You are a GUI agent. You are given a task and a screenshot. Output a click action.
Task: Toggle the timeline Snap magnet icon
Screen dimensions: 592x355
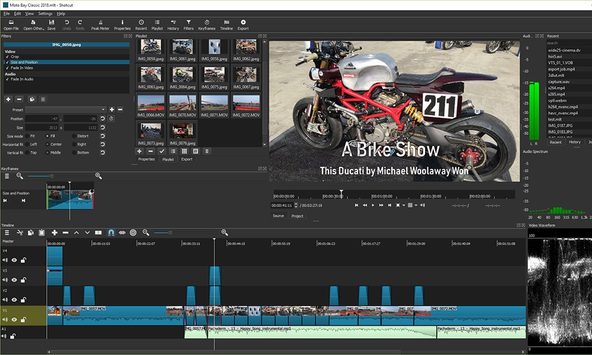coord(111,233)
